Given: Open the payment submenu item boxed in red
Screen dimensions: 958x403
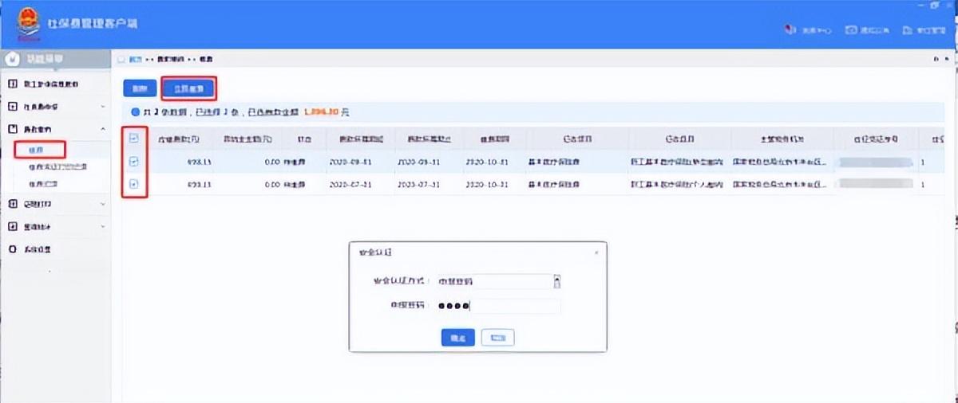Looking at the screenshot, I should [x=40, y=148].
